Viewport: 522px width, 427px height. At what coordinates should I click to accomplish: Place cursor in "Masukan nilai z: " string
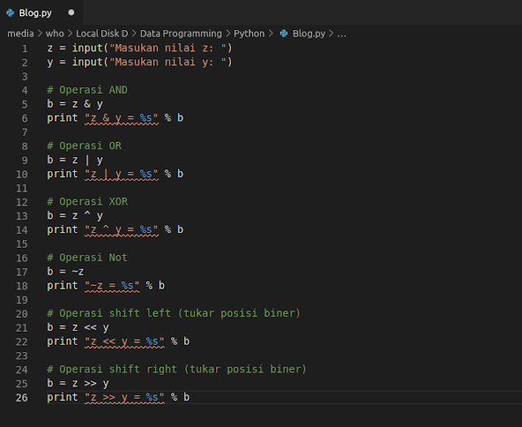click(168, 48)
